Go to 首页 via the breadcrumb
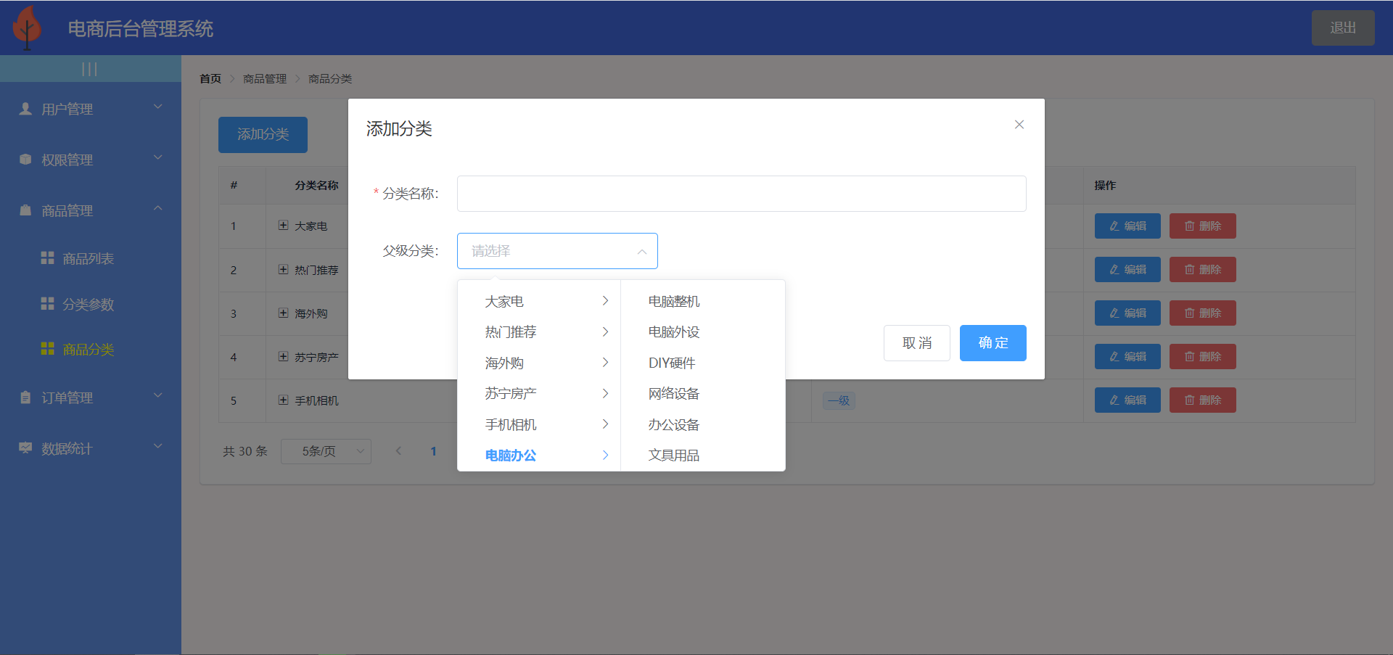The height and width of the screenshot is (655, 1393). click(x=209, y=78)
